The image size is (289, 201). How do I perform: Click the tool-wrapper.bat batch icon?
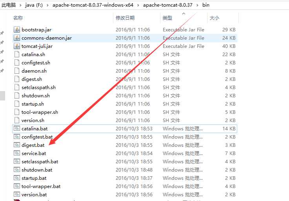[x=17, y=186]
